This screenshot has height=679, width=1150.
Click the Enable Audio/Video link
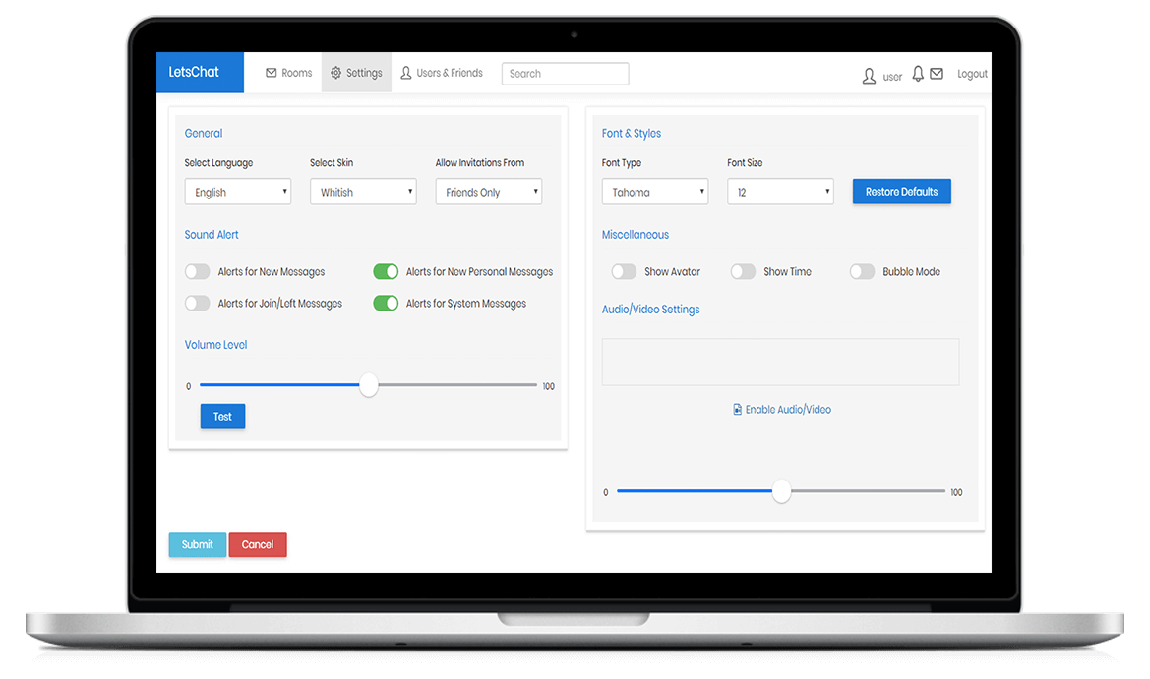click(x=782, y=410)
